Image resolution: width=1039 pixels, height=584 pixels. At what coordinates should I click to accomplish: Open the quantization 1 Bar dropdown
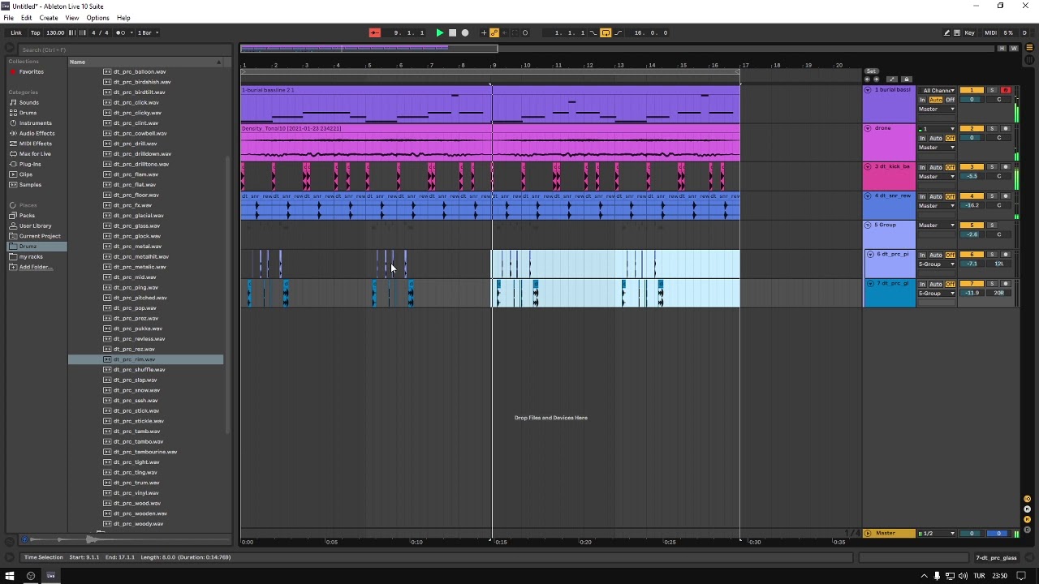pyautogui.click(x=147, y=32)
